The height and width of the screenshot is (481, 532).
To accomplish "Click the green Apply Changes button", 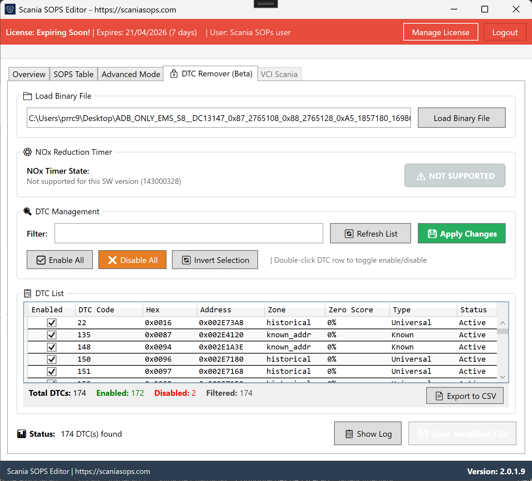I will tap(461, 234).
